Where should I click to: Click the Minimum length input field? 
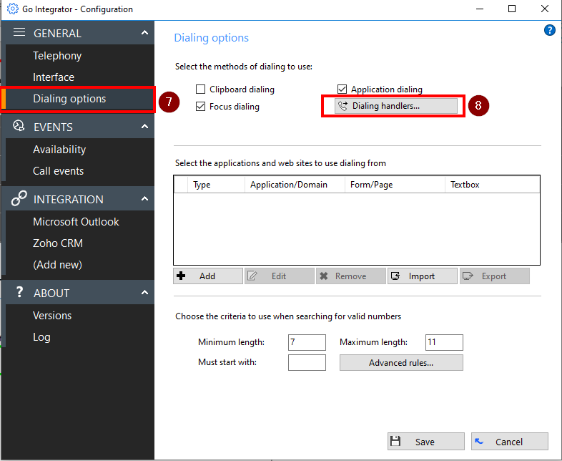click(x=307, y=342)
